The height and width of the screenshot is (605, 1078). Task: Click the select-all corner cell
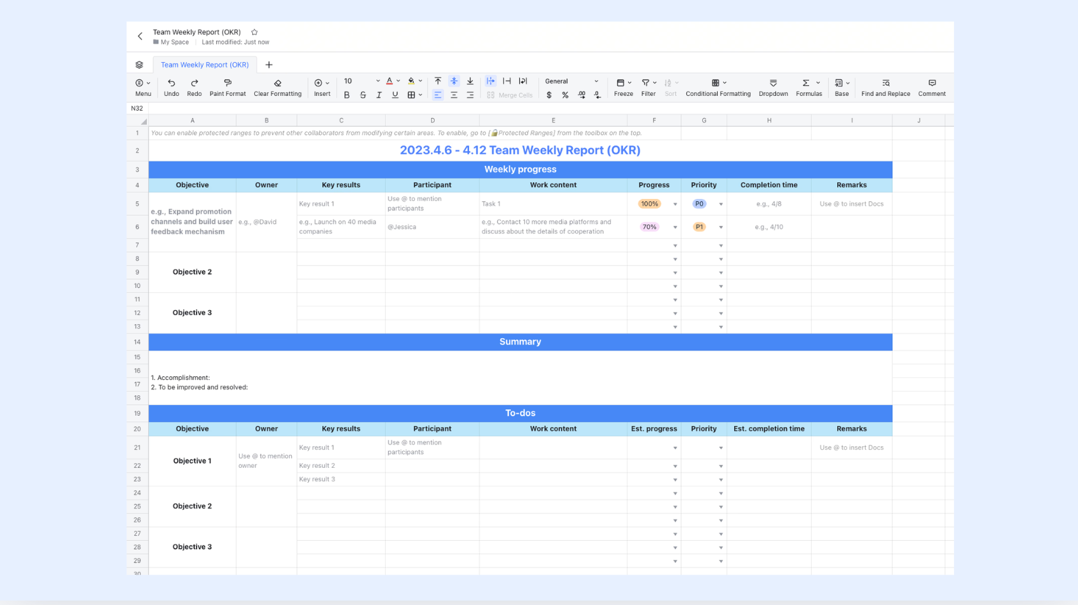(137, 121)
